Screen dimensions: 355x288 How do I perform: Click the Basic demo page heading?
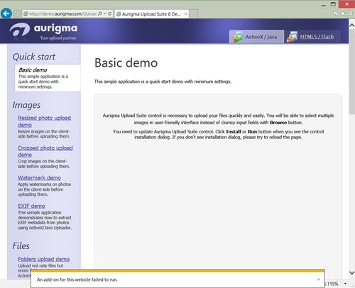click(x=126, y=63)
